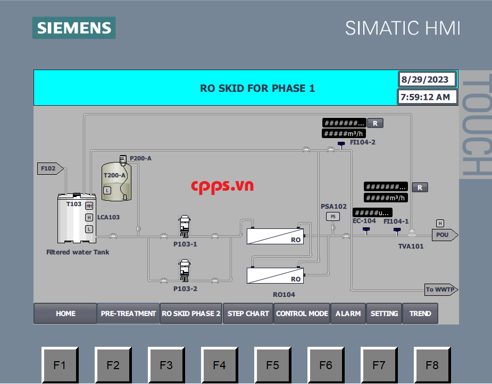
Task: Select the lower RO104 membrane unit
Action: tap(276, 276)
